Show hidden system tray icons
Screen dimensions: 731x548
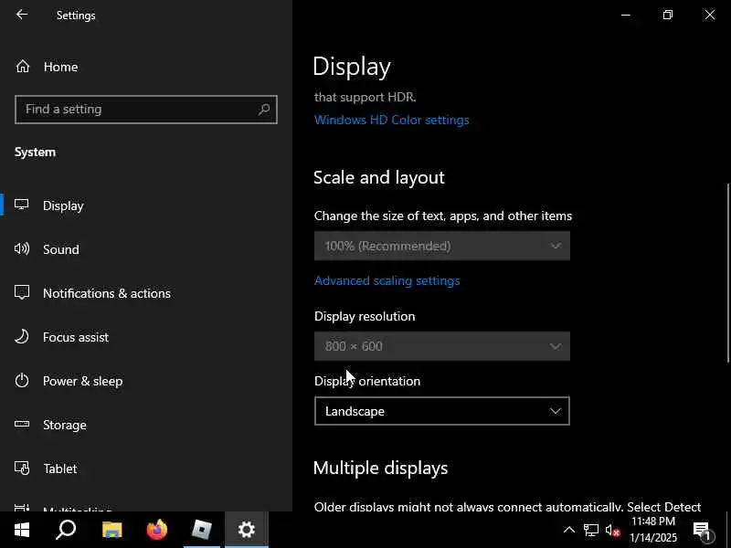(568, 530)
